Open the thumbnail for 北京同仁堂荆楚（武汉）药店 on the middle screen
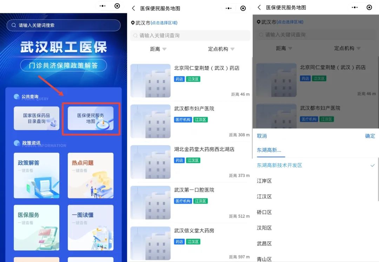This screenshot has height=262, width=379. 150,80
